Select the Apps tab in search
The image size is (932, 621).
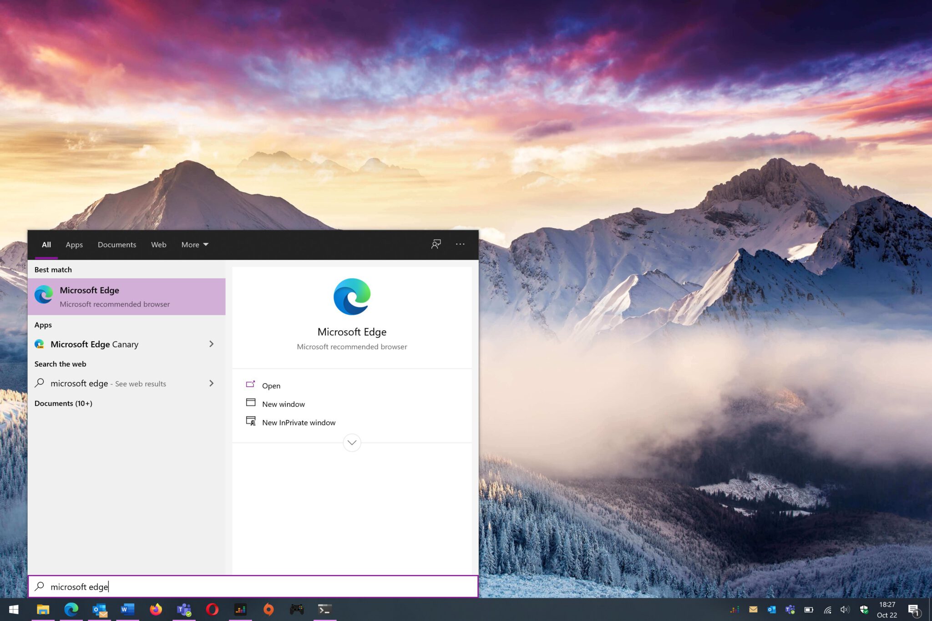[x=74, y=244]
